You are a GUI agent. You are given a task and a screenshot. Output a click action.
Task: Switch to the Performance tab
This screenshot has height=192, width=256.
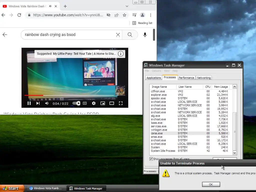(x=186, y=78)
